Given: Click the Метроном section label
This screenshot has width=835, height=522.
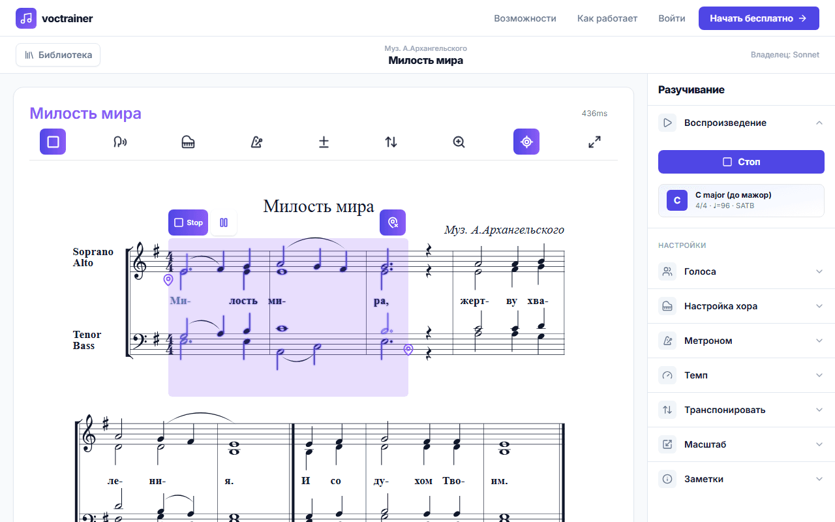Looking at the screenshot, I should 708,341.
